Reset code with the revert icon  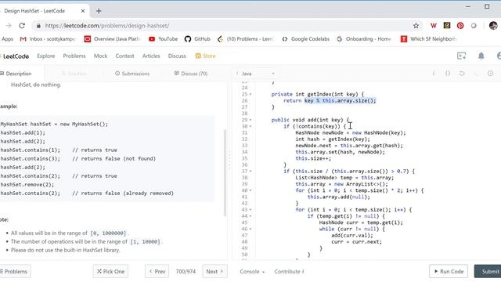[x=462, y=74]
